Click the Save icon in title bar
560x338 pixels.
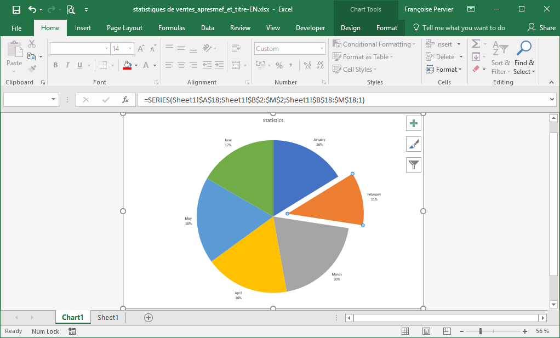point(16,9)
